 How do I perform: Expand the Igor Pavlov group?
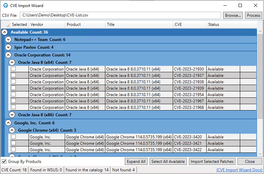pos(8,47)
